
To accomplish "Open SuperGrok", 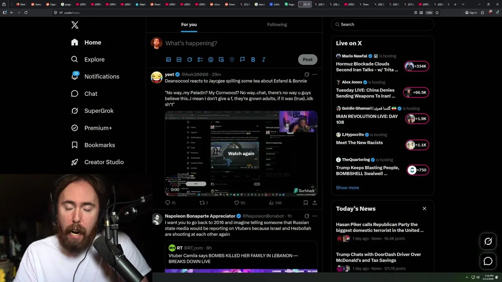I will point(93,111).
